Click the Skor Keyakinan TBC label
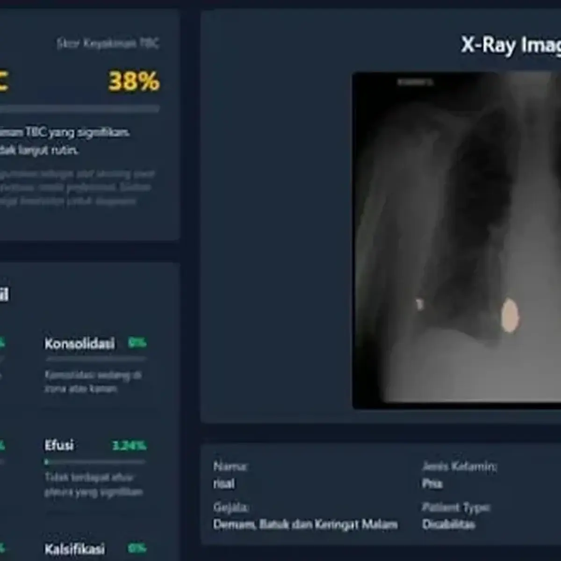This screenshot has width=561, height=561. coord(108,44)
